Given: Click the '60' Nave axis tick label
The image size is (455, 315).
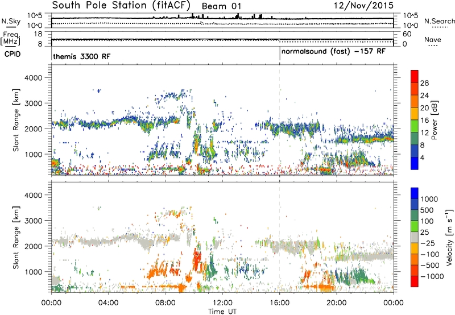Looking at the screenshot, I should click(x=407, y=34).
